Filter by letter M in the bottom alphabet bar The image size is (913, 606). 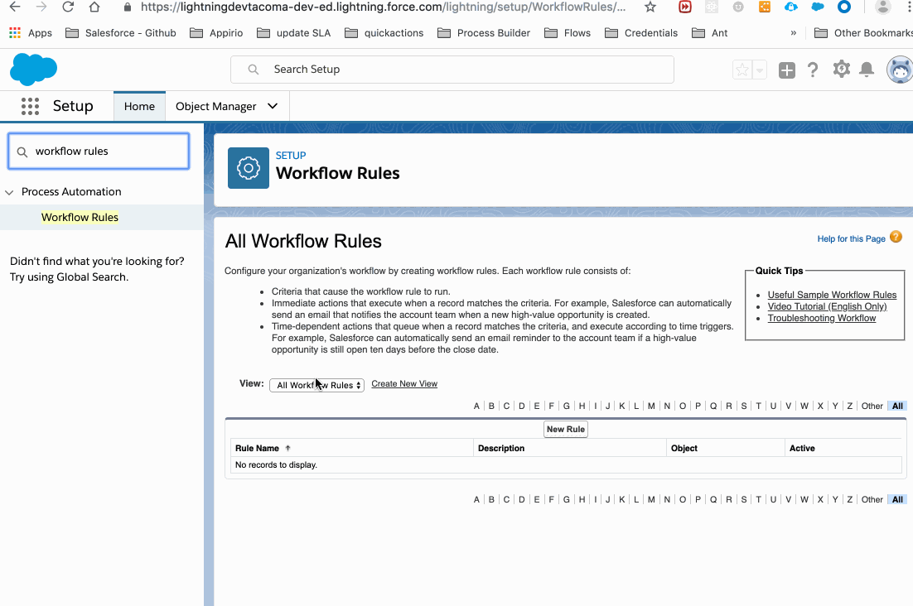tap(651, 499)
